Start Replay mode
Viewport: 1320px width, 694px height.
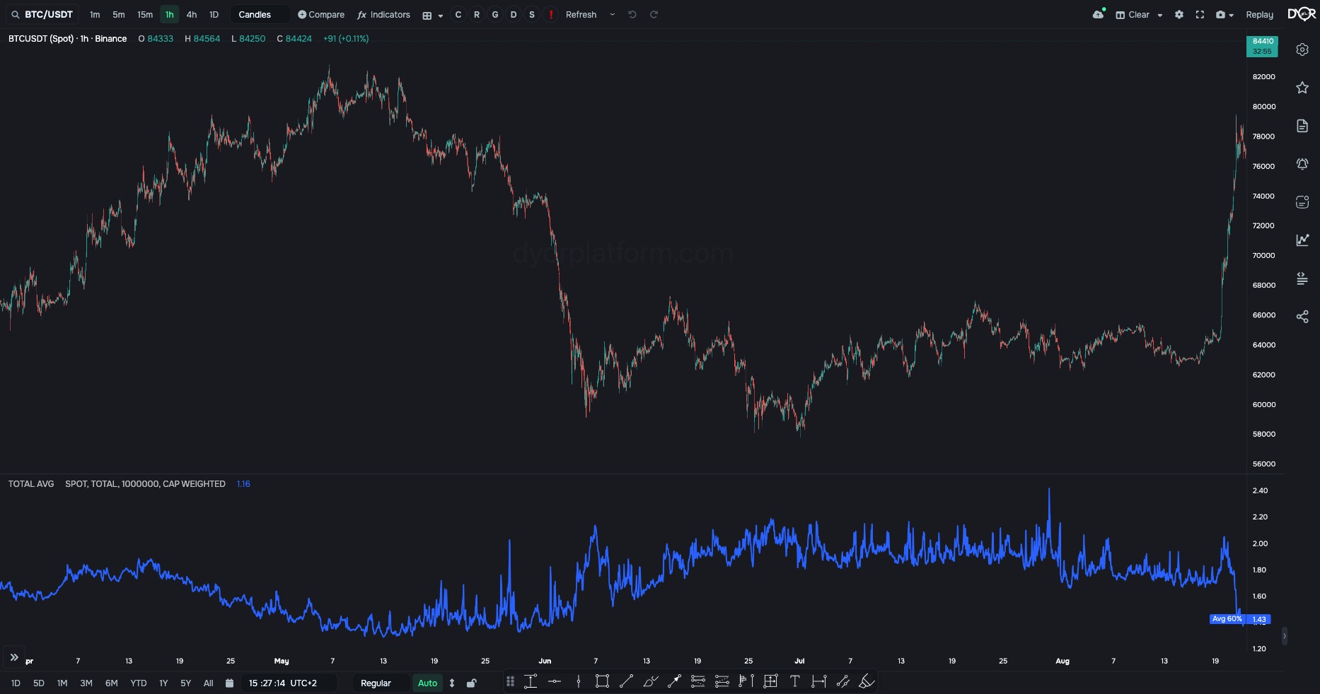1259,14
